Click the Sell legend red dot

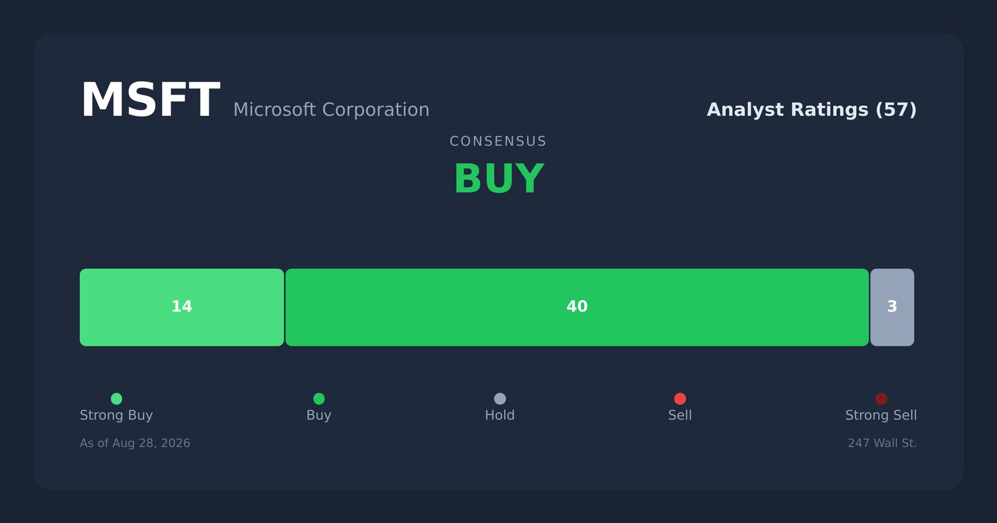tap(680, 398)
